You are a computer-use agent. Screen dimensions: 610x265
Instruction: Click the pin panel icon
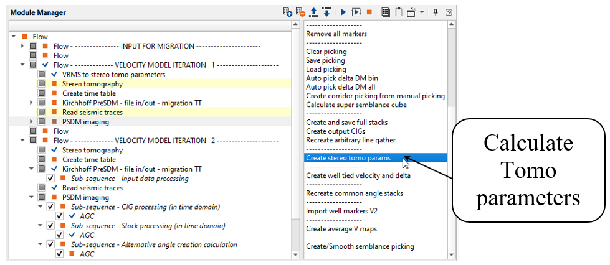[436, 12]
